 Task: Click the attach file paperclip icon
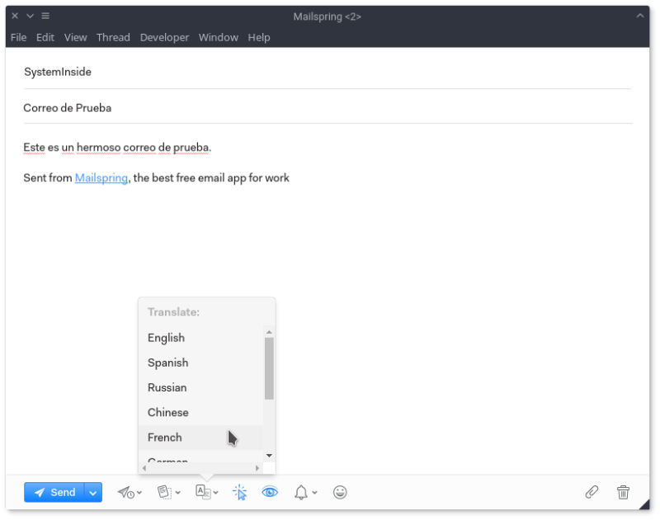click(591, 492)
